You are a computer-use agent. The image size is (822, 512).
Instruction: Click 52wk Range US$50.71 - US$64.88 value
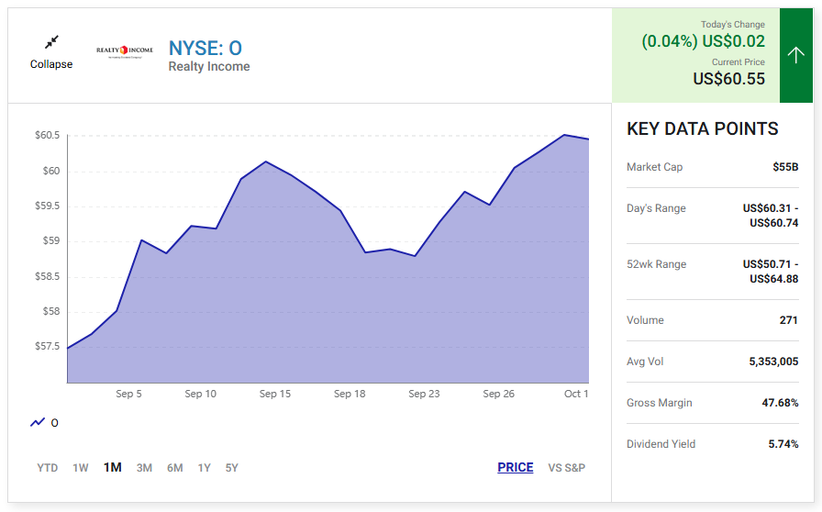pos(770,272)
